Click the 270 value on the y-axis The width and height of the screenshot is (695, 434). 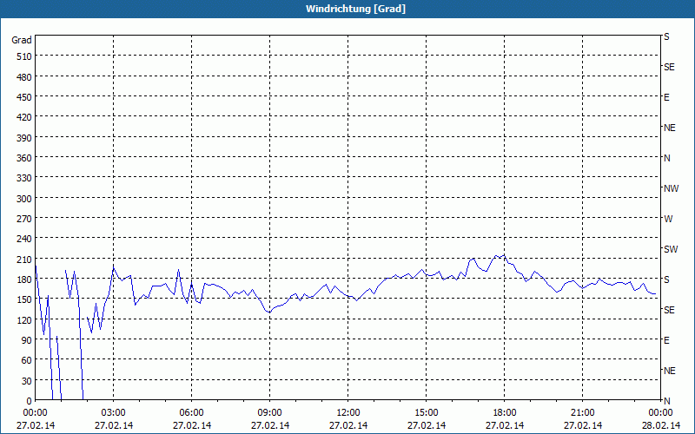point(22,219)
